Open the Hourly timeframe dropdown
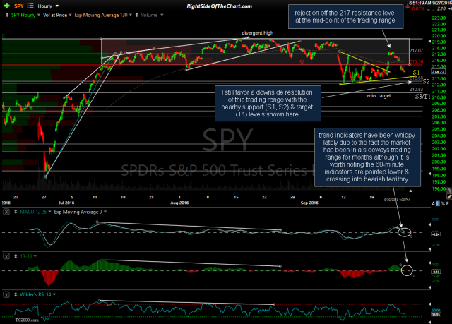The width and height of the screenshot is (452, 324). (x=48, y=6)
